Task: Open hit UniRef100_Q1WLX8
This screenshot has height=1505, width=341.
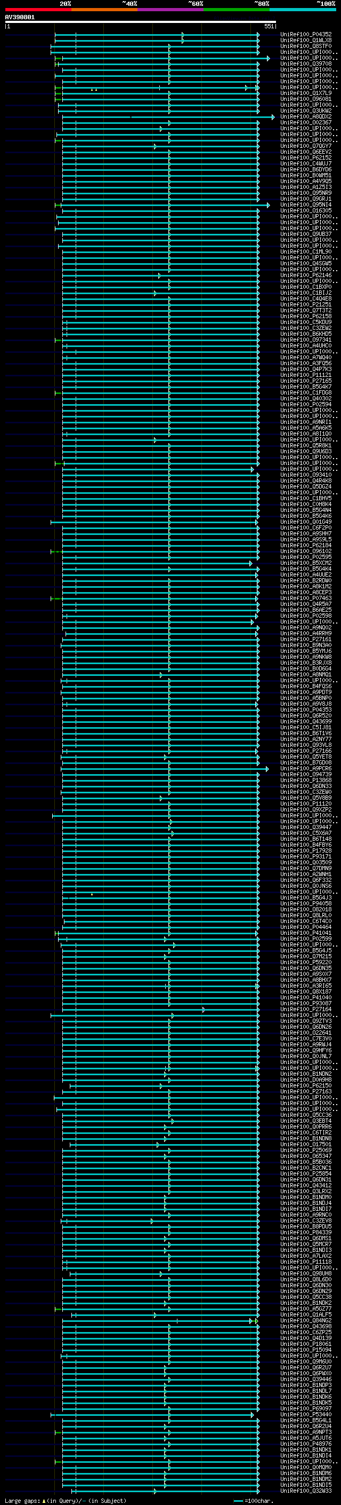Action: (306, 41)
